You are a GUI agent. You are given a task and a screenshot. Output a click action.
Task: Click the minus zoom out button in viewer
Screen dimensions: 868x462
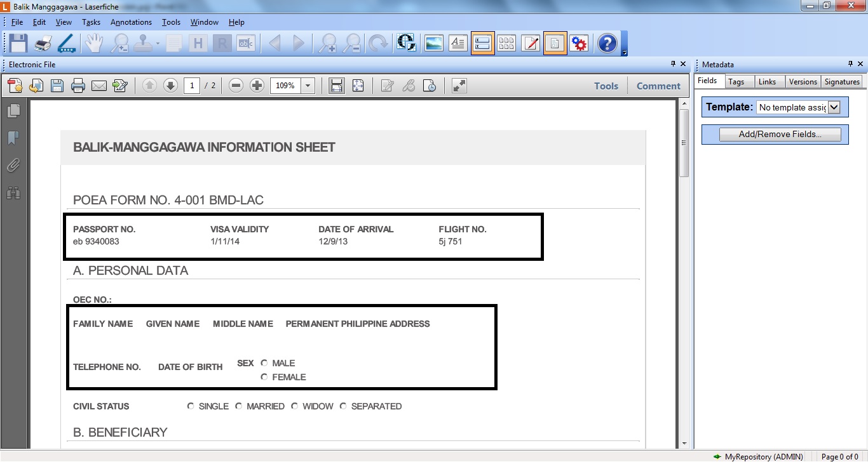pyautogui.click(x=236, y=86)
